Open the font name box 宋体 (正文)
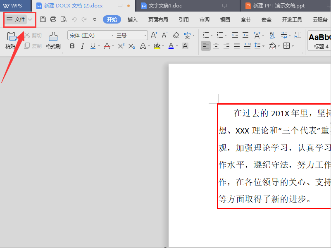331x248 pixels. (91, 35)
